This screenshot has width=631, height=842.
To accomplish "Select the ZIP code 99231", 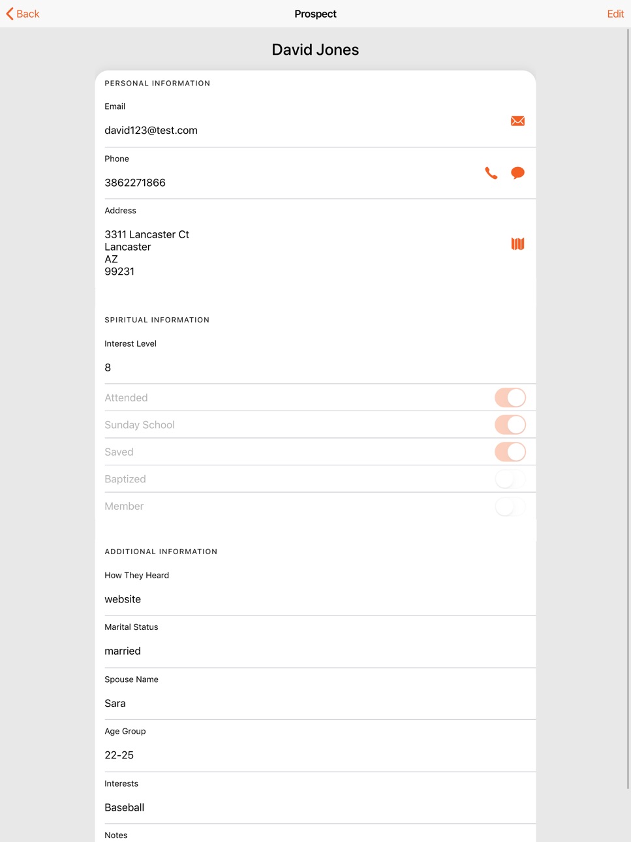I will tap(119, 272).
